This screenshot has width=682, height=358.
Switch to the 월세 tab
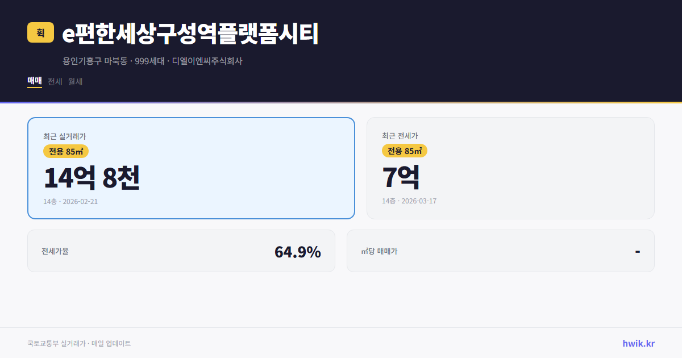pyautogui.click(x=75, y=81)
